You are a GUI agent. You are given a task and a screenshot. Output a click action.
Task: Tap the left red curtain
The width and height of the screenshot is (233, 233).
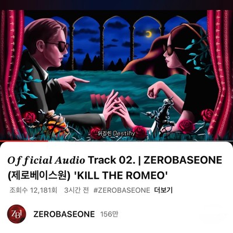[12, 74]
